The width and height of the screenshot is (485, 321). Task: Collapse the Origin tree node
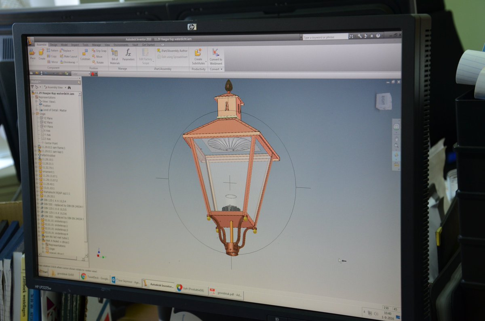click(x=33, y=114)
